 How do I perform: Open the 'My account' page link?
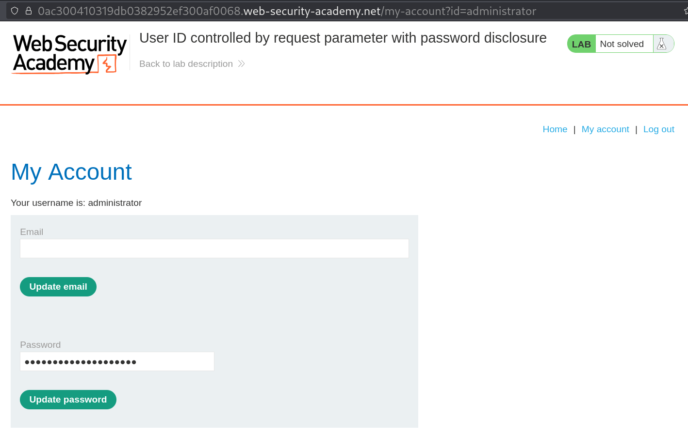tap(605, 129)
